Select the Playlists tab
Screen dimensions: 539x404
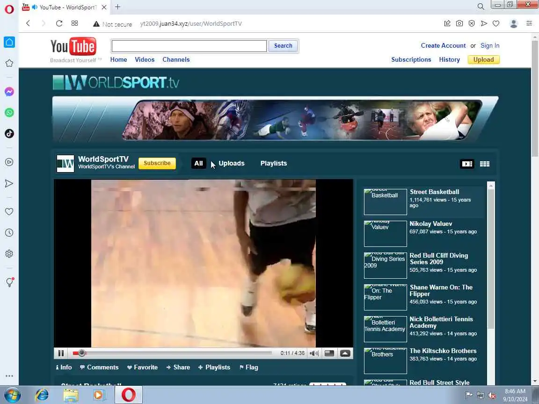[274, 163]
